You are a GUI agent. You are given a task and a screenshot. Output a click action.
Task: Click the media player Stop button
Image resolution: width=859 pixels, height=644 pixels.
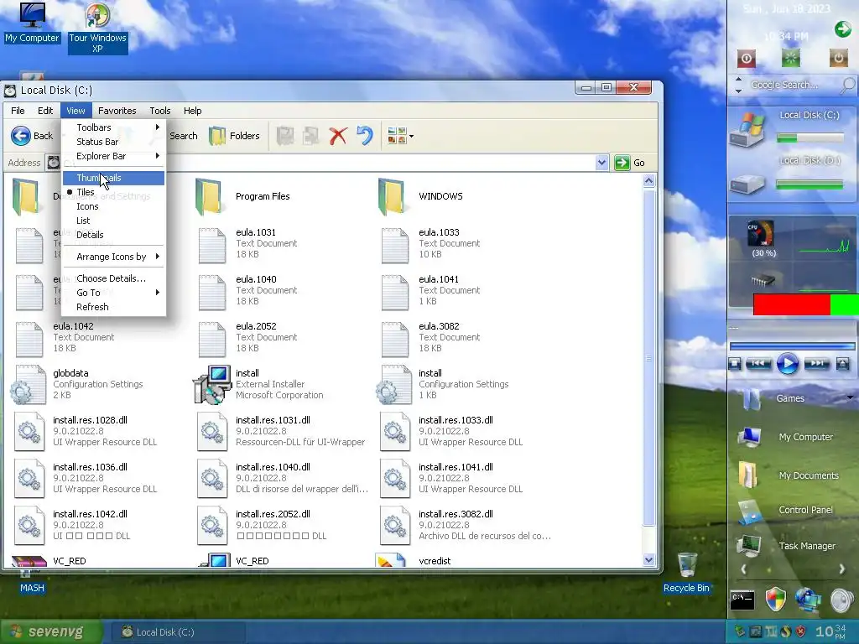point(735,364)
